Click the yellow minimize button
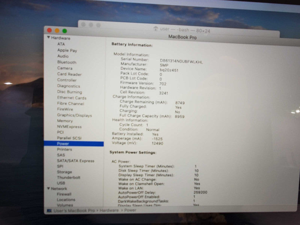 pyautogui.click(x=57, y=30)
